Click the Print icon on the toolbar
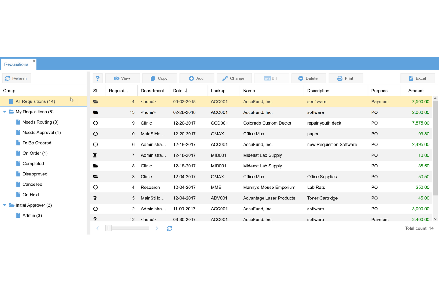The image size is (439, 292). coord(340,78)
